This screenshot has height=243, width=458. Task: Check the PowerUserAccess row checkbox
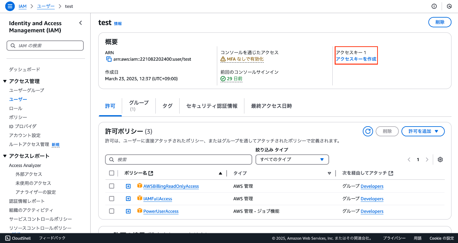tap(112, 211)
